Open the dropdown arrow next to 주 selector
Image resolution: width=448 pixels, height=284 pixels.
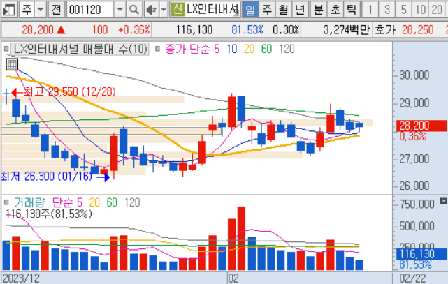[x=41, y=10]
